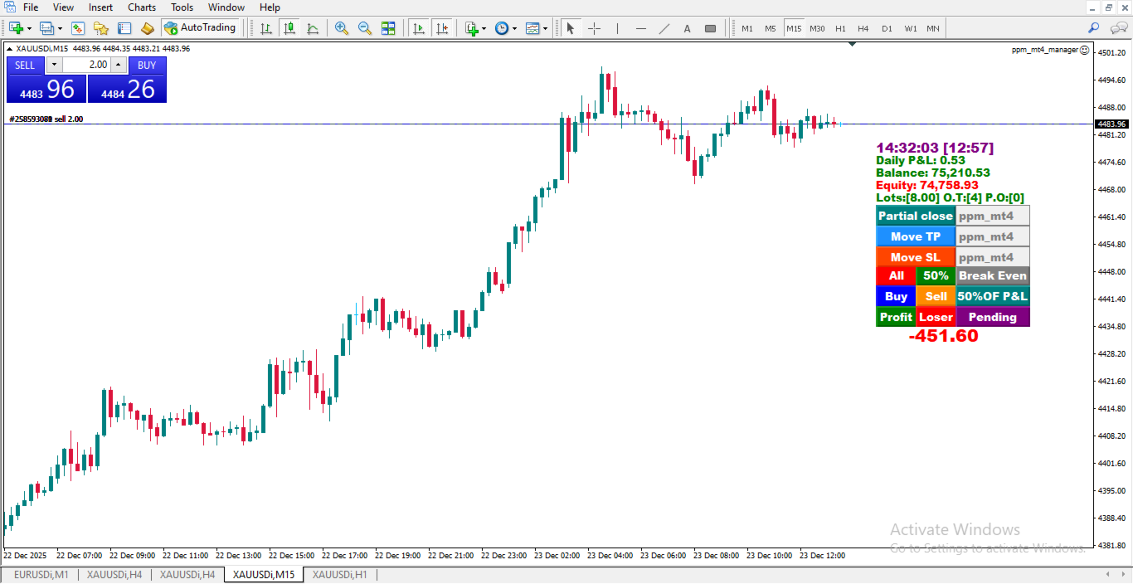
Task: Click the 50%OF P&L button
Action: pos(993,296)
